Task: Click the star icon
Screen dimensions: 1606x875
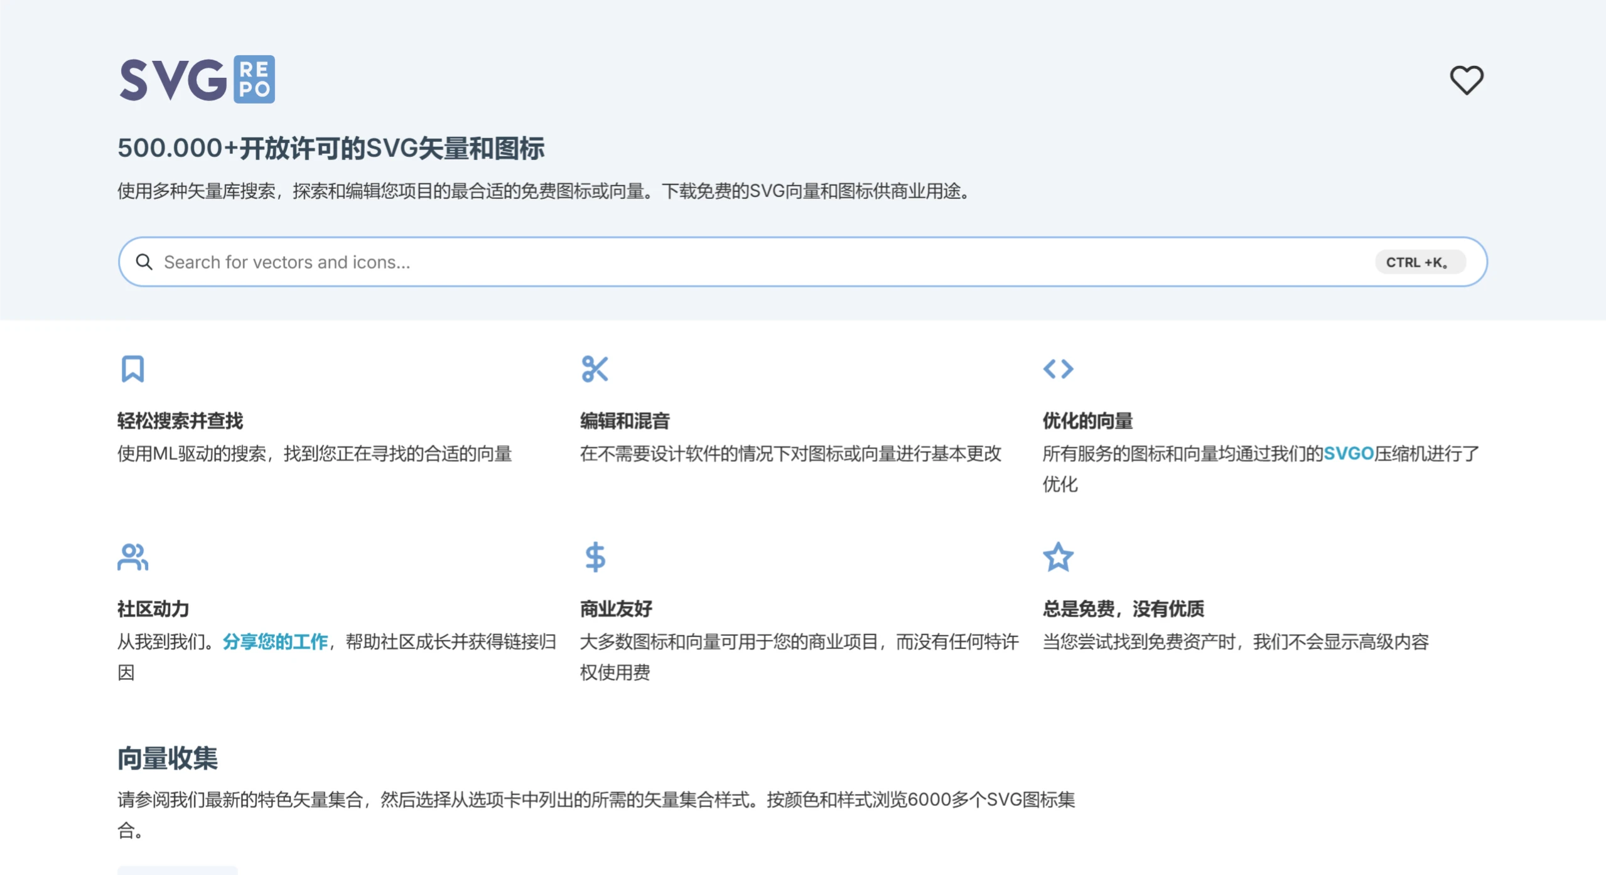Action: click(x=1058, y=557)
